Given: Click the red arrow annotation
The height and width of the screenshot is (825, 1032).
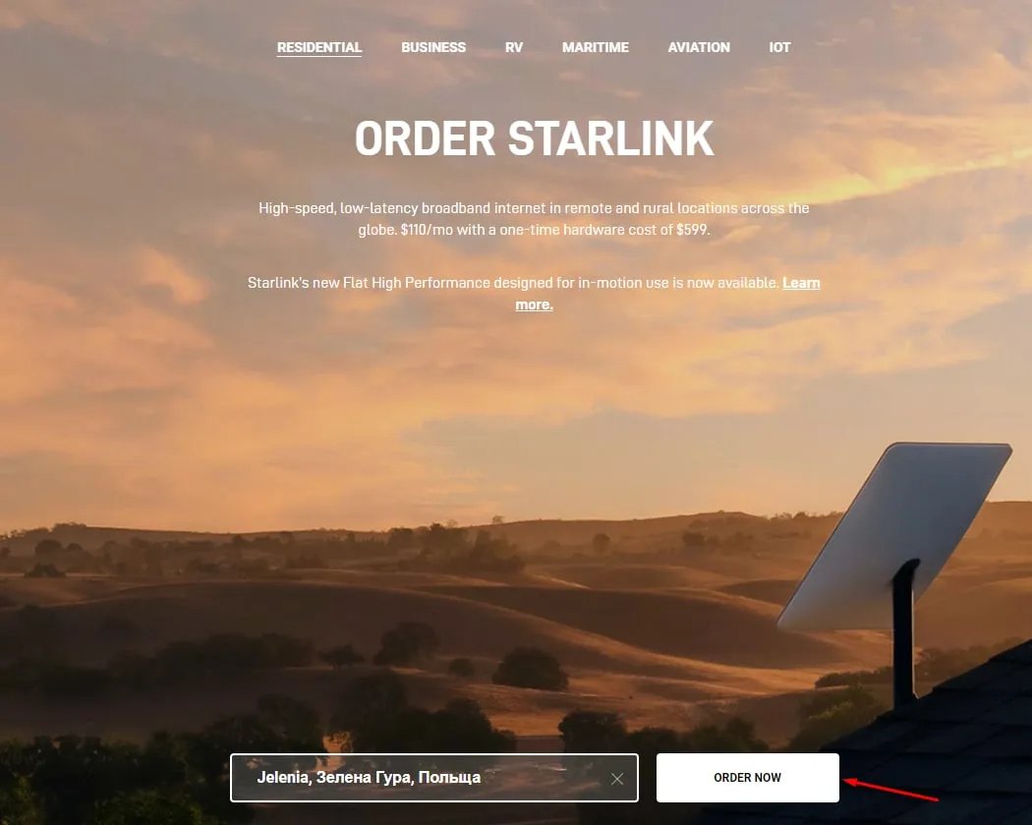Looking at the screenshot, I should pos(890,790).
